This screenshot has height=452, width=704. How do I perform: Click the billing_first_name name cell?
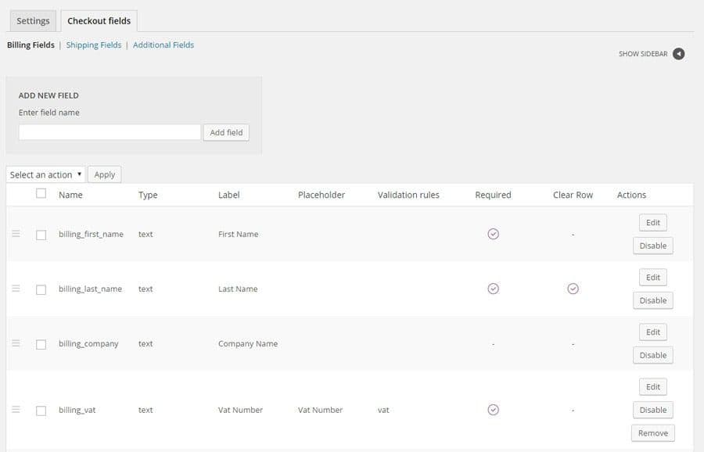[x=91, y=235]
